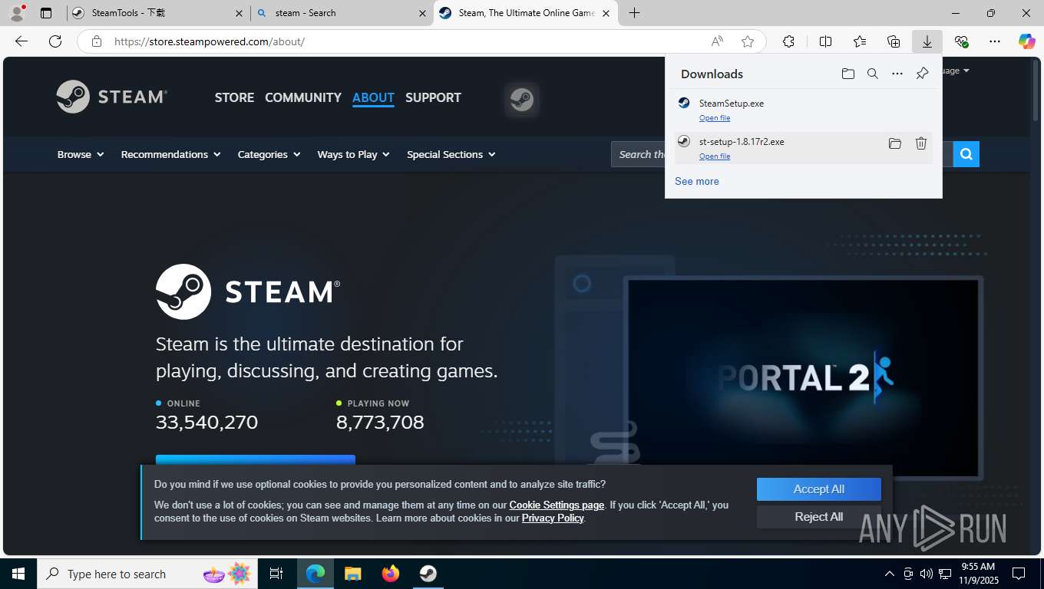View site information lock icon
The height and width of the screenshot is (589, 1044).
(96, 41)
